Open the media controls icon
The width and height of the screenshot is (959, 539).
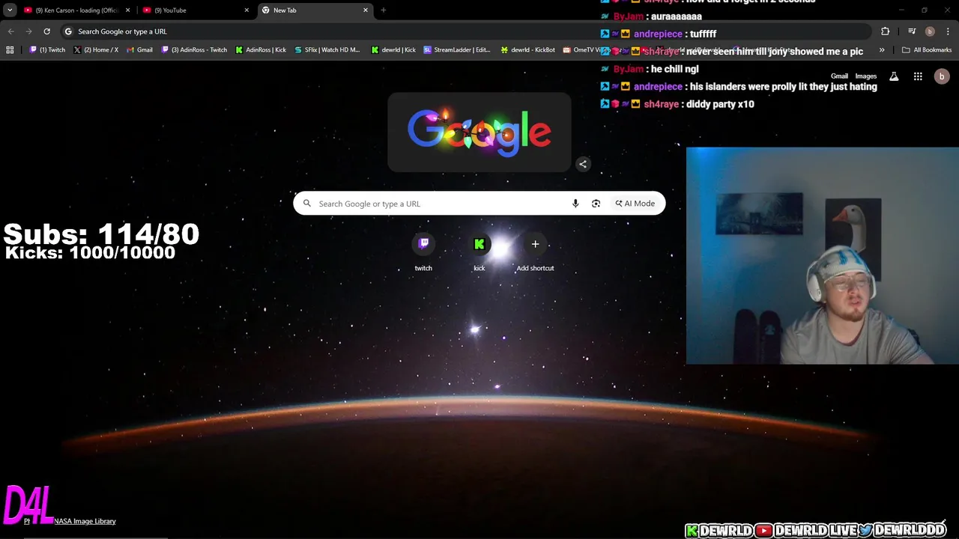point(912,31)
